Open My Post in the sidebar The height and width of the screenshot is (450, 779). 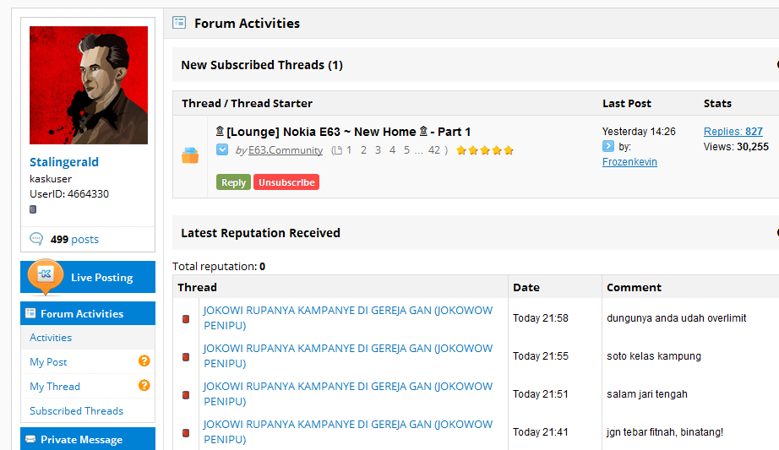click(48, 362)
